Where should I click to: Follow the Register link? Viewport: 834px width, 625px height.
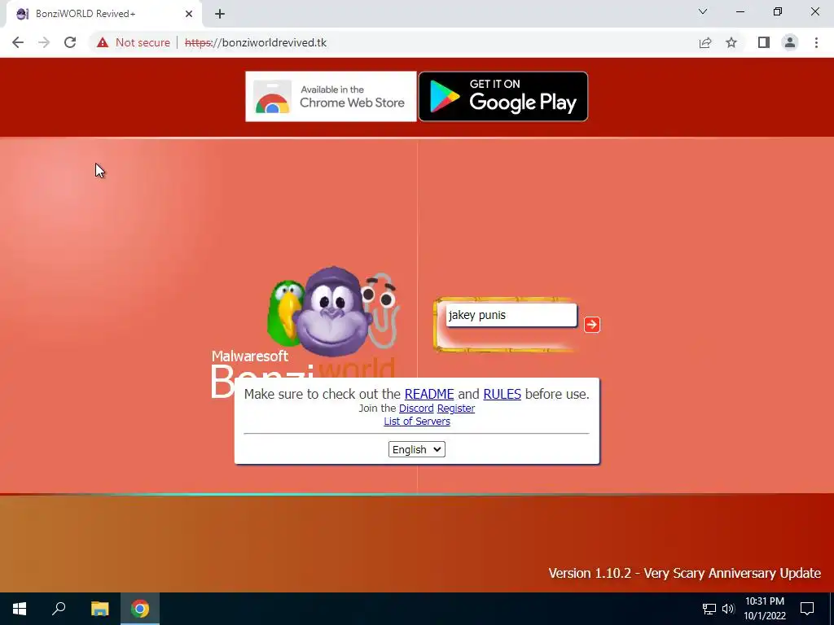(x=456, y=409)
